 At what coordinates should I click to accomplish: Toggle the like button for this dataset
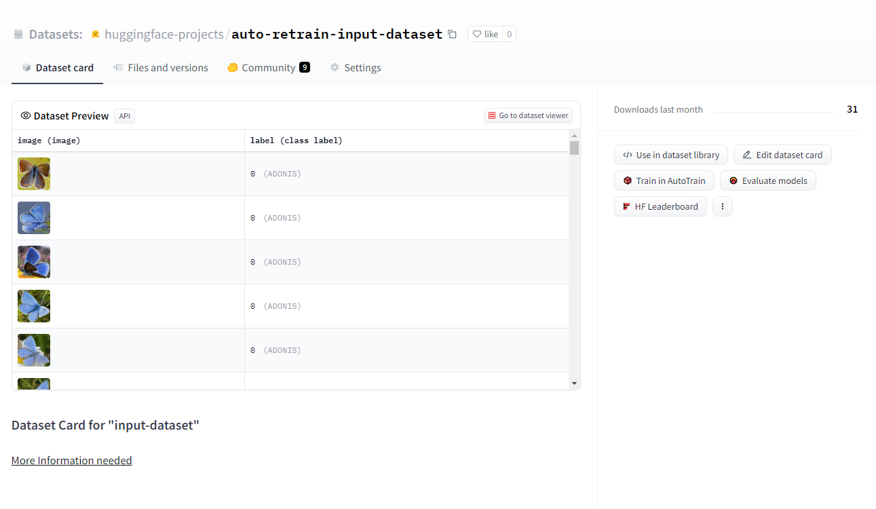point(484,34)
